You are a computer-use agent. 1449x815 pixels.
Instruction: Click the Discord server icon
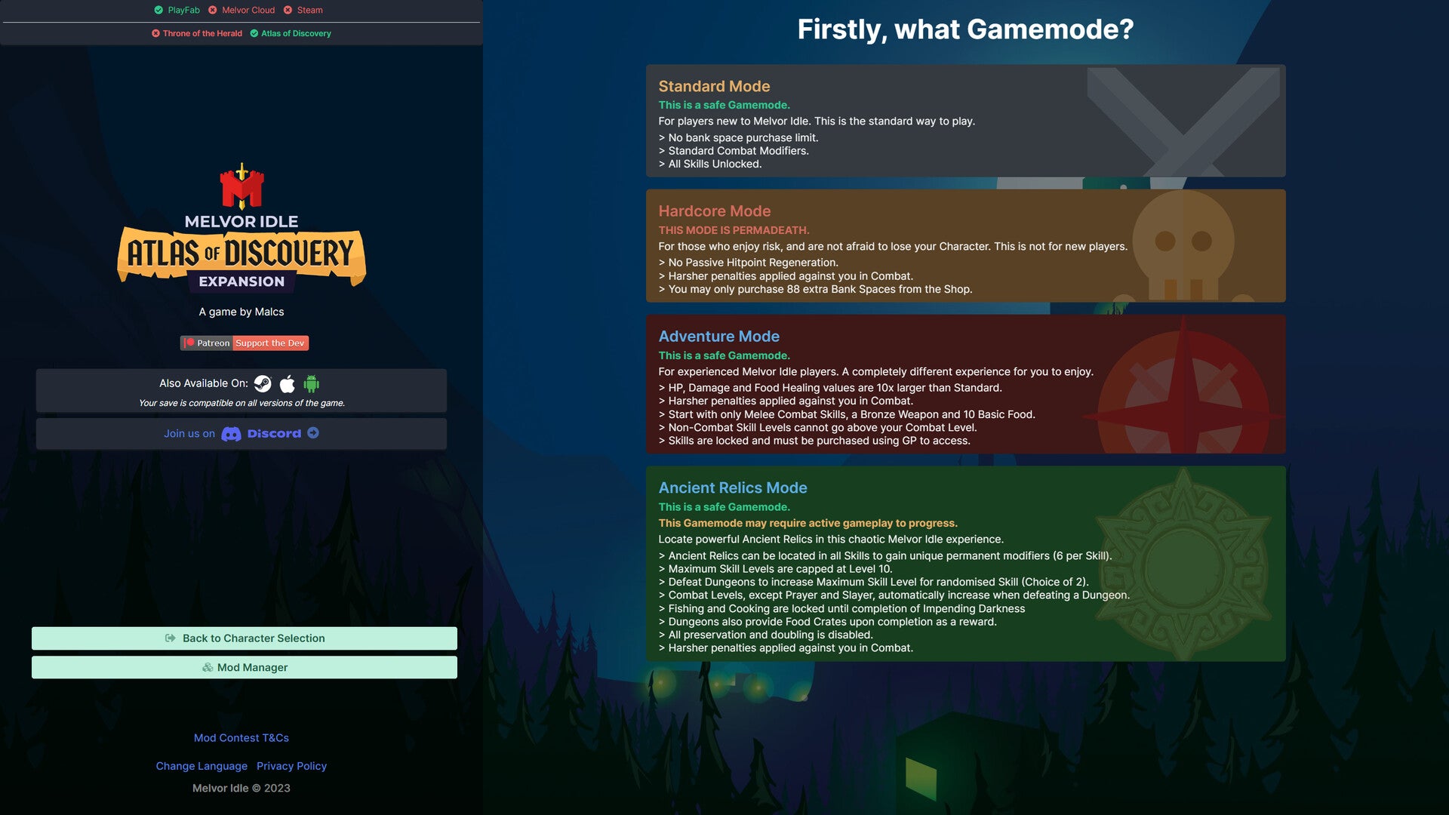230,434
